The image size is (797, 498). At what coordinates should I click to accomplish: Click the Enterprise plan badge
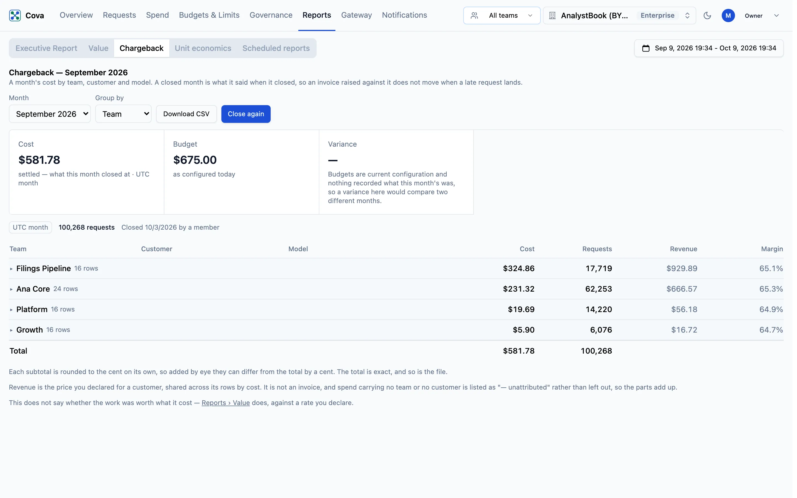tap(657, 15)
